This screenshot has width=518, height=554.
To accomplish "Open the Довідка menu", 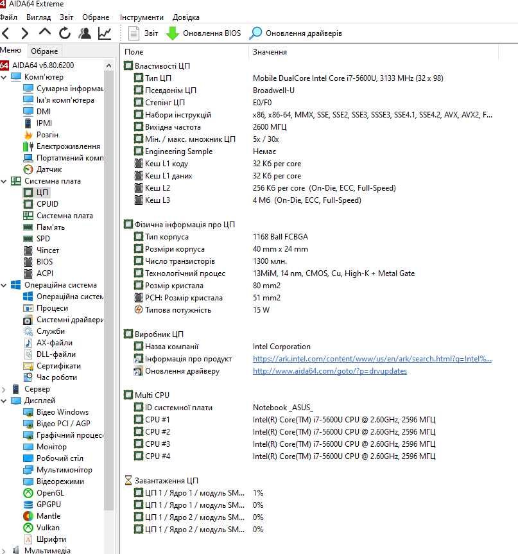I will 186,17.
